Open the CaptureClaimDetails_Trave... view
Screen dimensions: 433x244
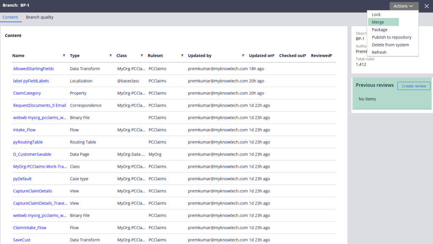(x=40, y=203)
